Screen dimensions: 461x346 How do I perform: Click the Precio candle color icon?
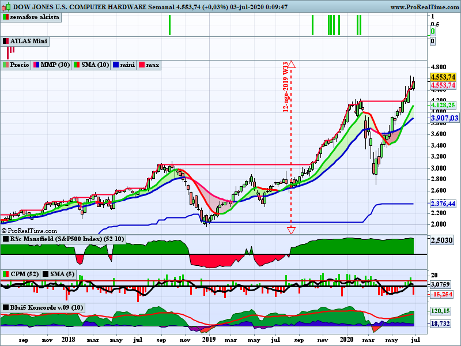[x=6, y=65]
